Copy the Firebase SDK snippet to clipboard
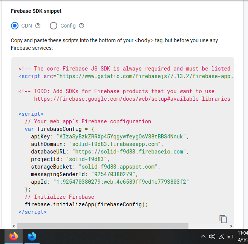The height and width of the screenshot is (244, 248). pos(223,219)
